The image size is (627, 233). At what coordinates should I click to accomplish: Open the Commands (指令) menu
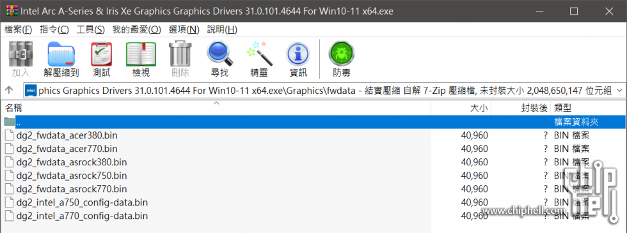54,29
